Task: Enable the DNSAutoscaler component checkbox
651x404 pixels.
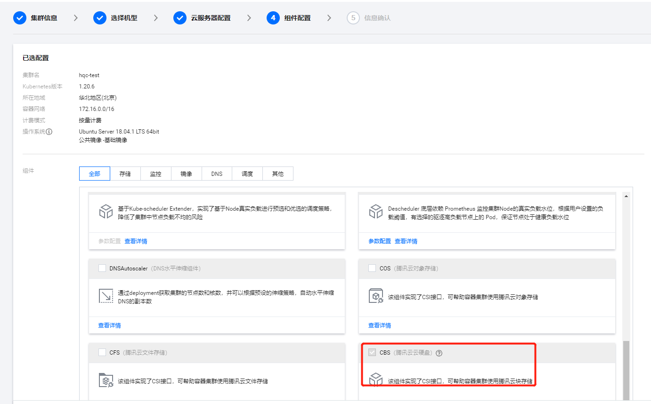Action: 102,268
